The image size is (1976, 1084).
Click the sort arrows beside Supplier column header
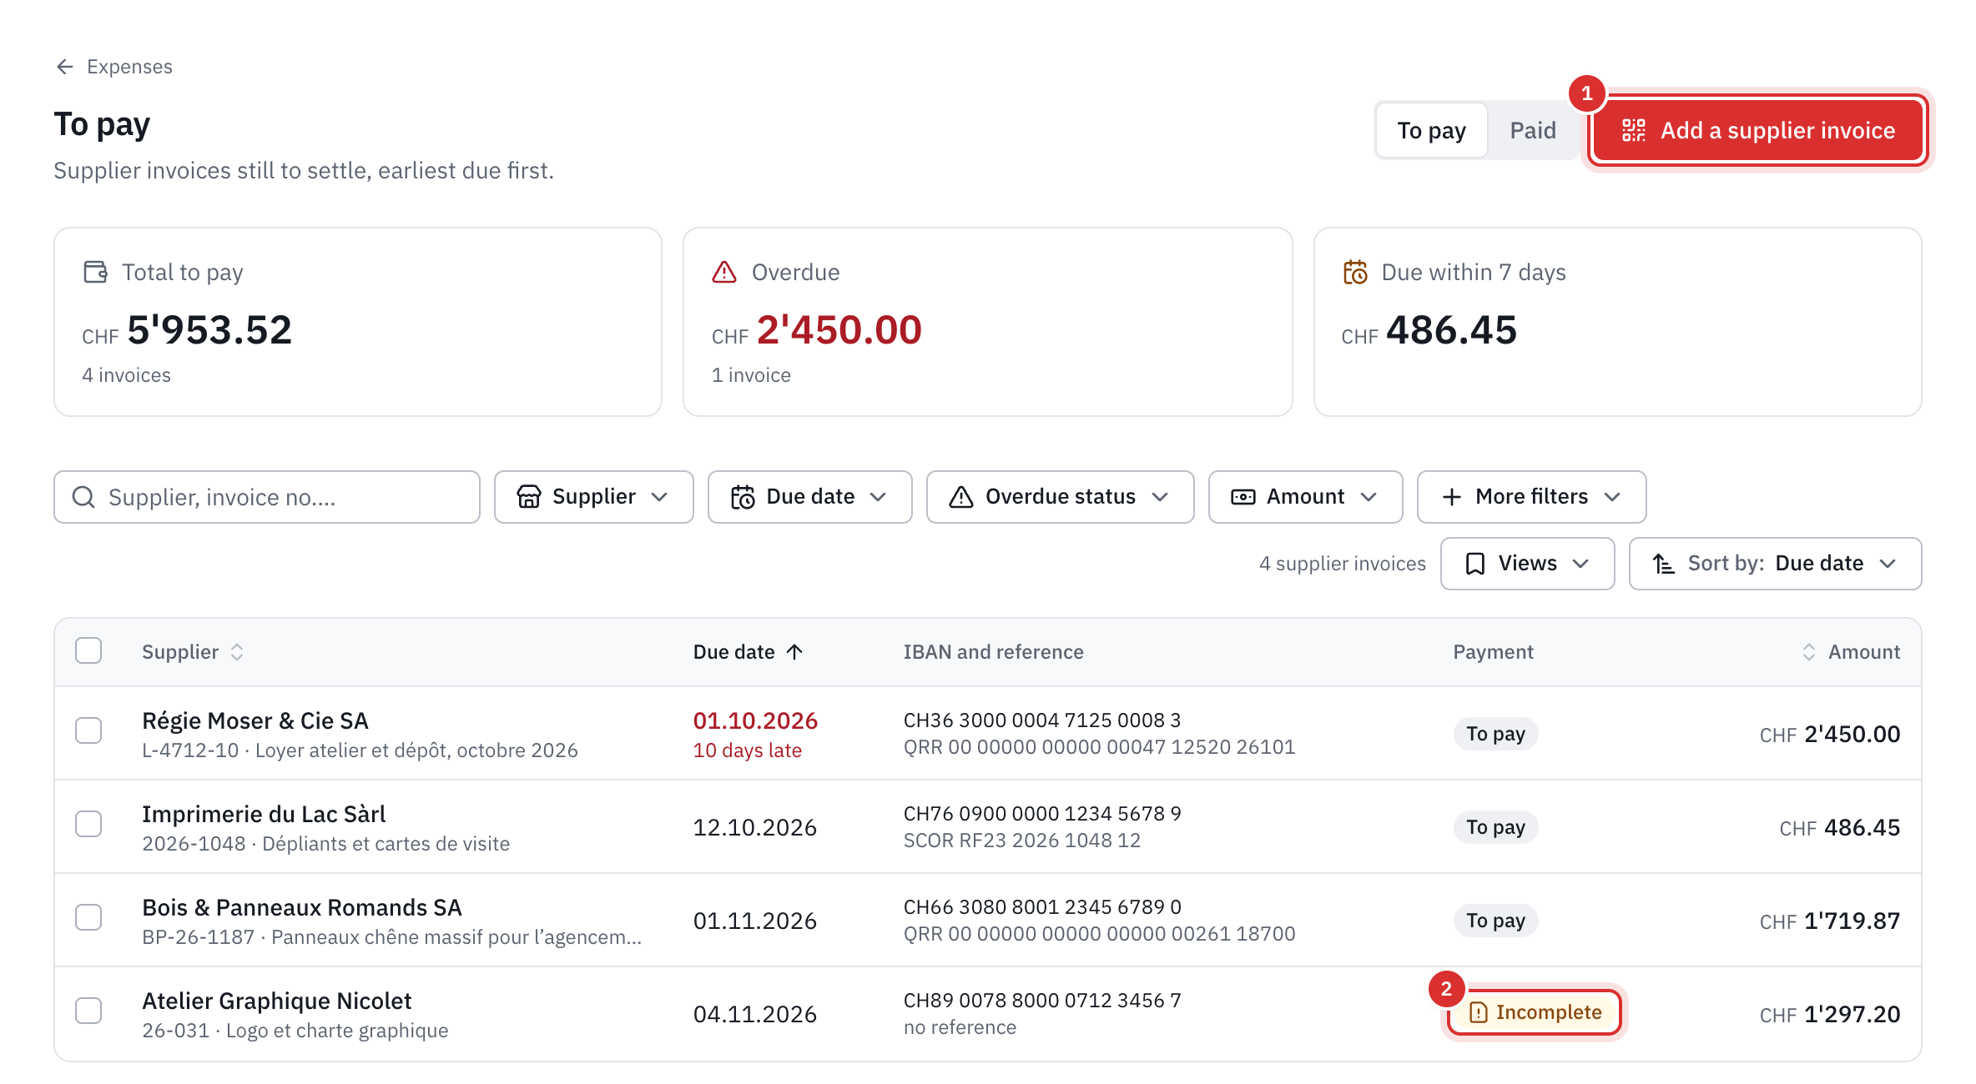237,652
